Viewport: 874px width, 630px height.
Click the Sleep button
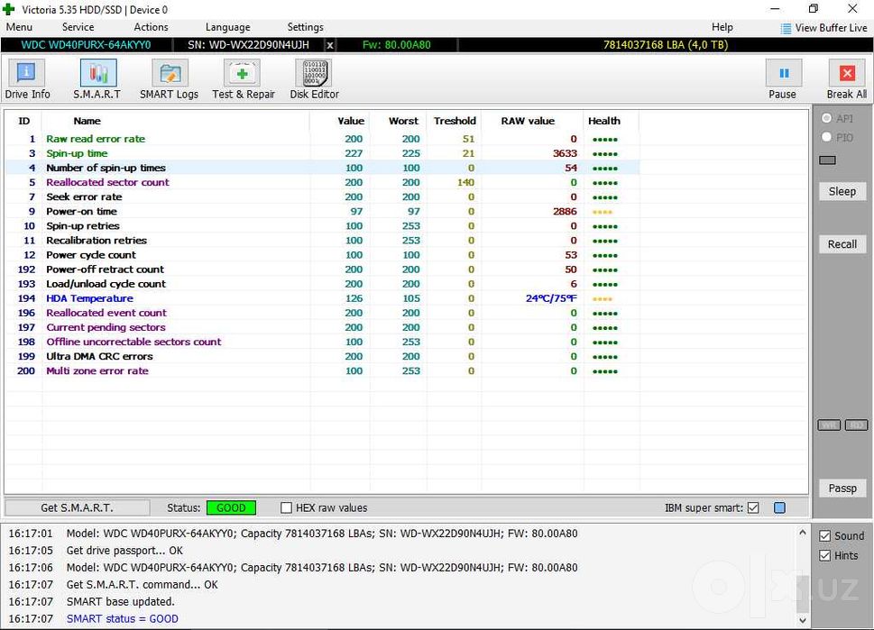click(842, 192)
